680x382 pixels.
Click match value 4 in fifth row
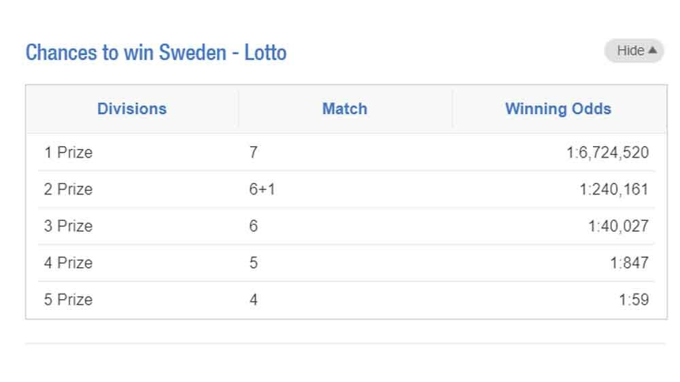tap(254, 300)
